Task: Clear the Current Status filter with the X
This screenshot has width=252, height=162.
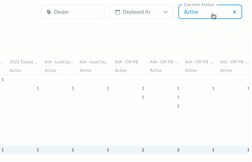Action: [x=234, y=12]
